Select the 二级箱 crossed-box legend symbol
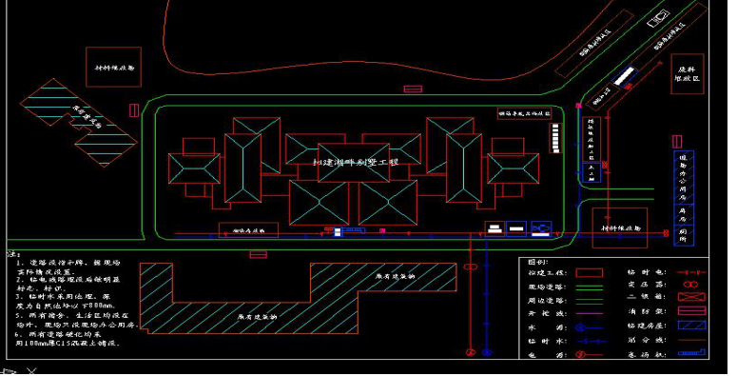The height and width of the screenshot is (376, 737). click(x=691, y=297)
